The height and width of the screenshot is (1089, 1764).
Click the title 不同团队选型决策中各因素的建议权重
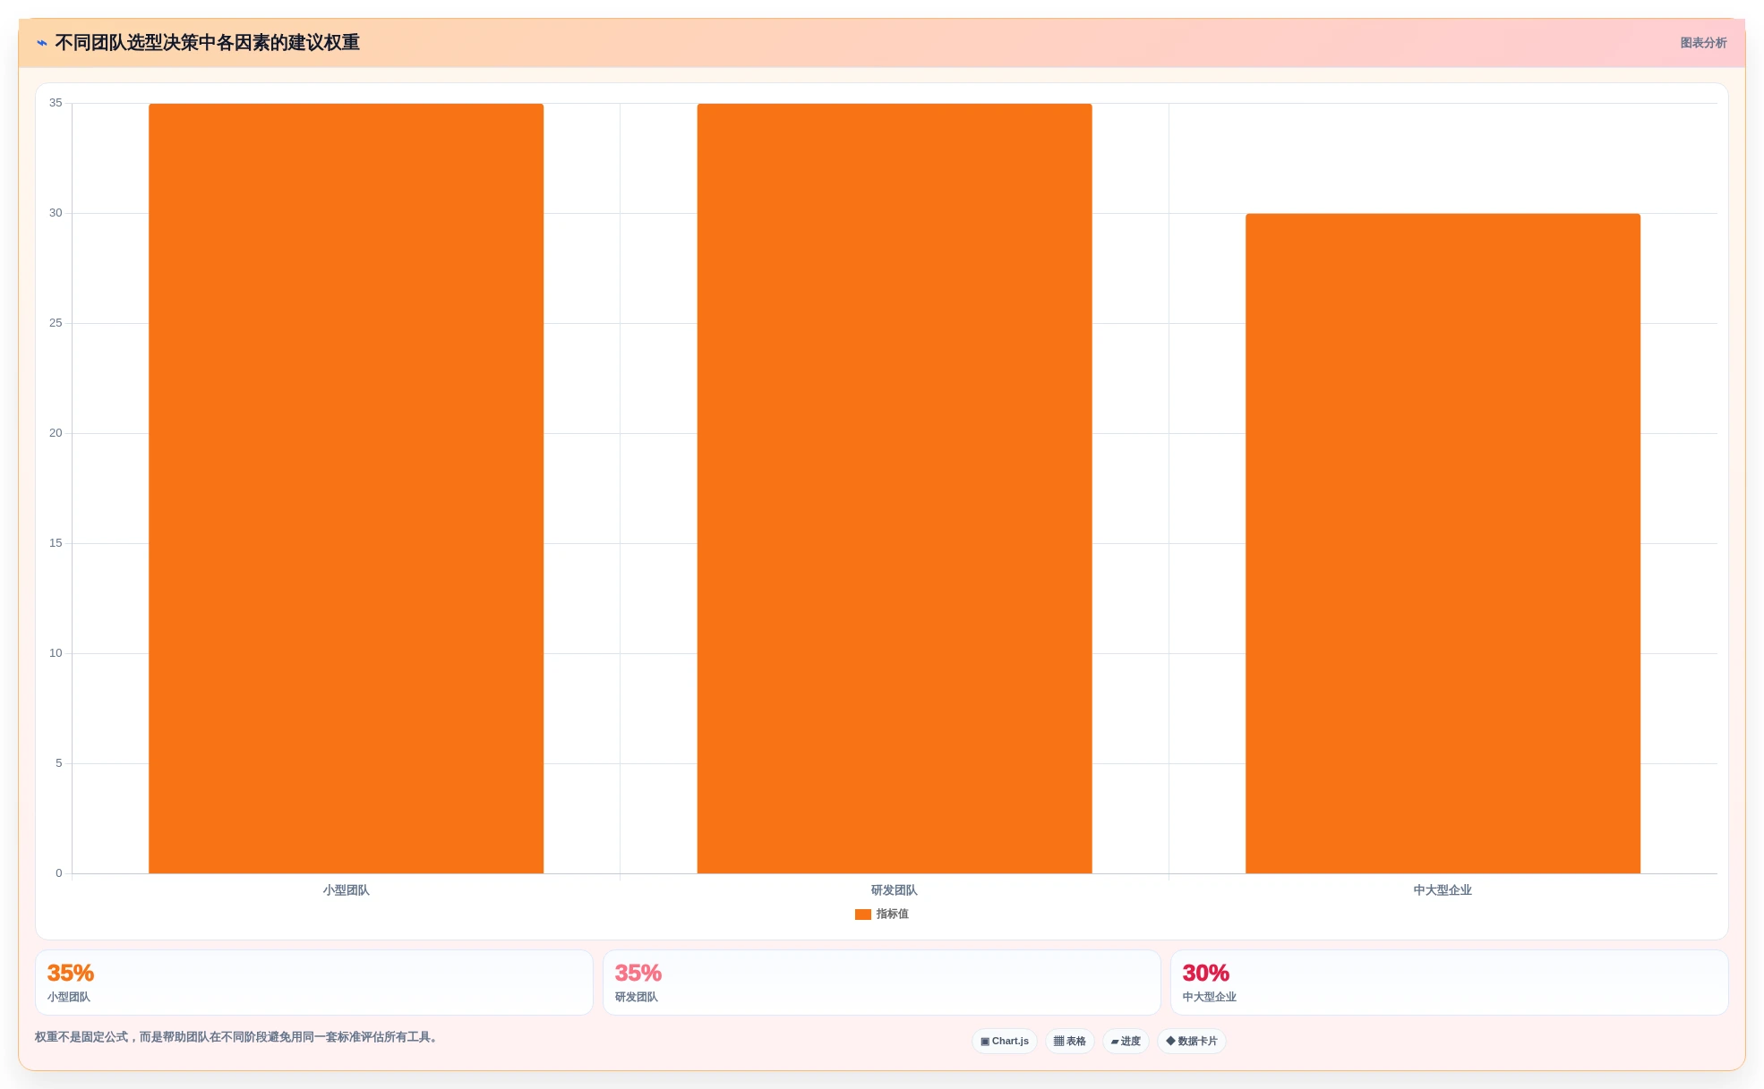click(207, 43)
